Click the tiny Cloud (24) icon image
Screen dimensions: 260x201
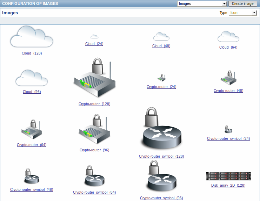click(x=94, y=37)
